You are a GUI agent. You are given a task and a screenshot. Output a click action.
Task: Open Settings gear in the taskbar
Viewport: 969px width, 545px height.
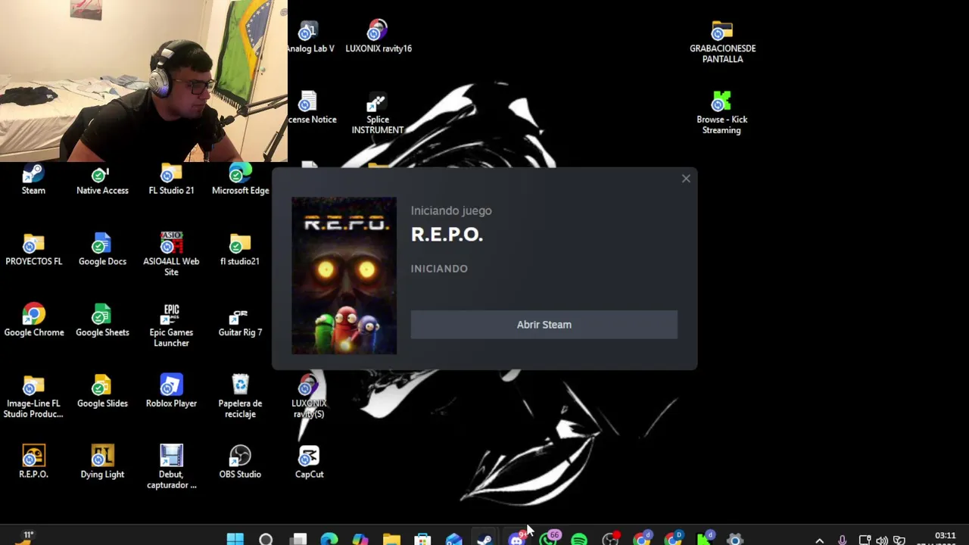click(x=734, y=540)
